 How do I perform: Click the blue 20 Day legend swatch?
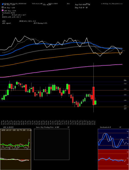[x=3, y=4]
